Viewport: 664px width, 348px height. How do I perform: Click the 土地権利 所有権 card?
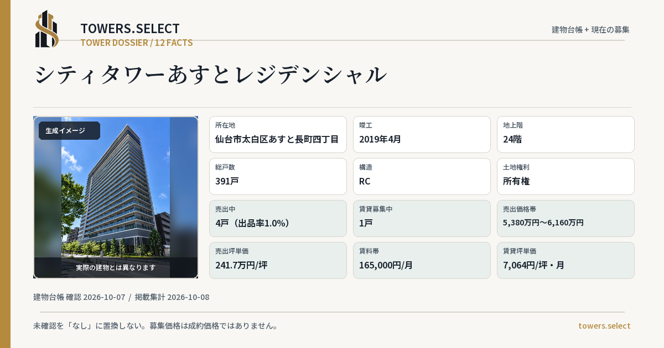566,176
